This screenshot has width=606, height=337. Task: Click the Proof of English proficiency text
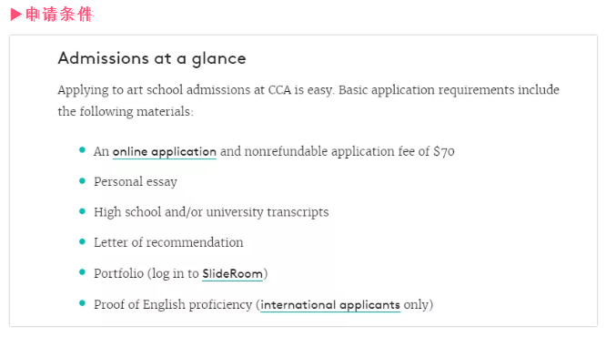coord(173,304)
